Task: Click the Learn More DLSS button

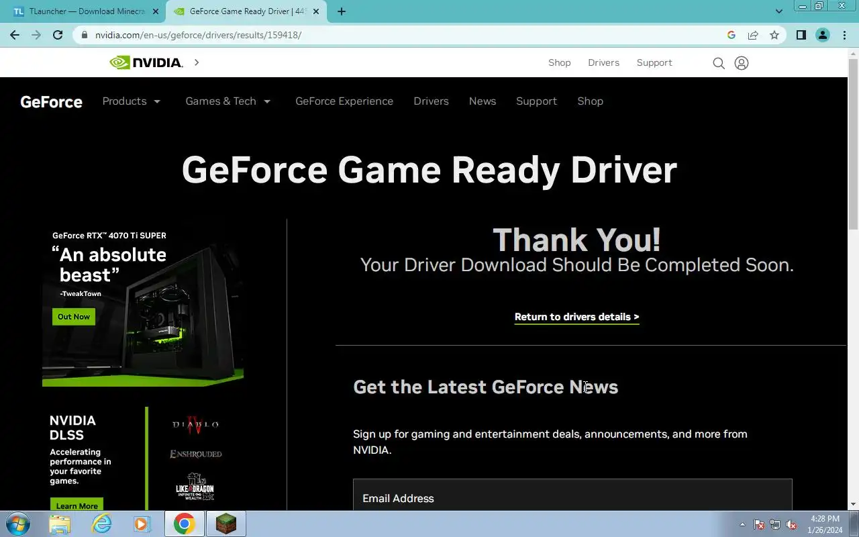Action: [77, 505]
